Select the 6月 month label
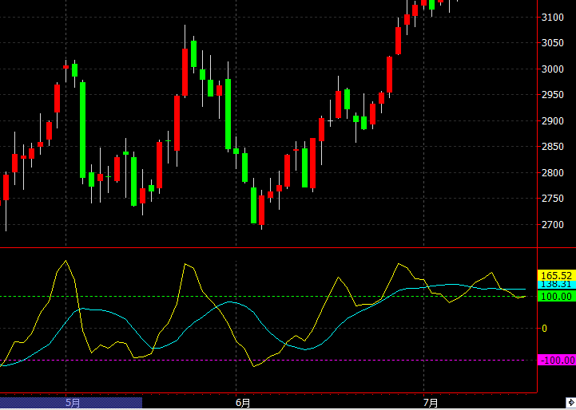The height and width of the screenshot is (410, 576). 243,403
